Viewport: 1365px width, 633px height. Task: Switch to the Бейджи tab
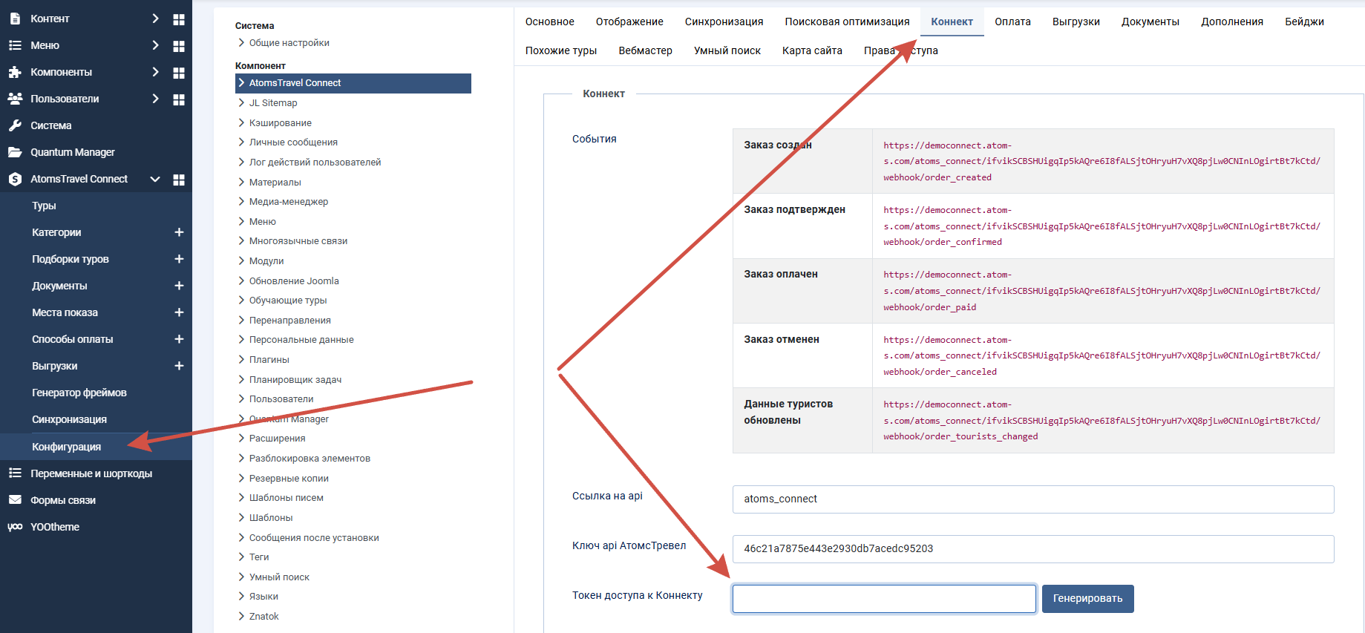pyautogui.click(x=1304, y=22)
